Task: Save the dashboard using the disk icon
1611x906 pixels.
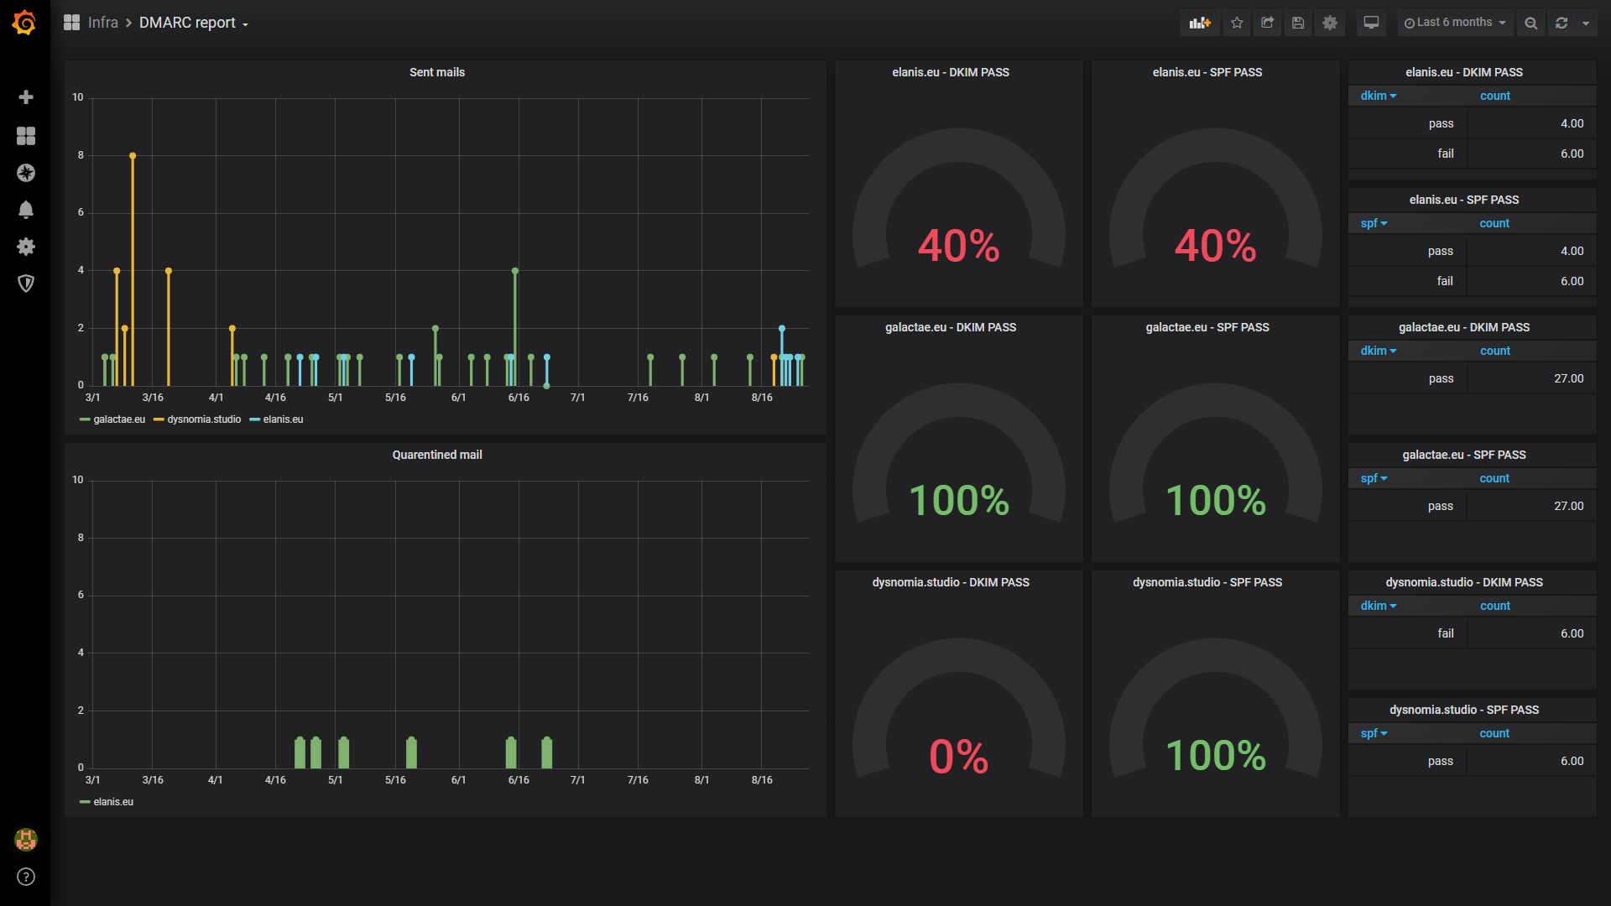Action: click(x=1298, y=23)
